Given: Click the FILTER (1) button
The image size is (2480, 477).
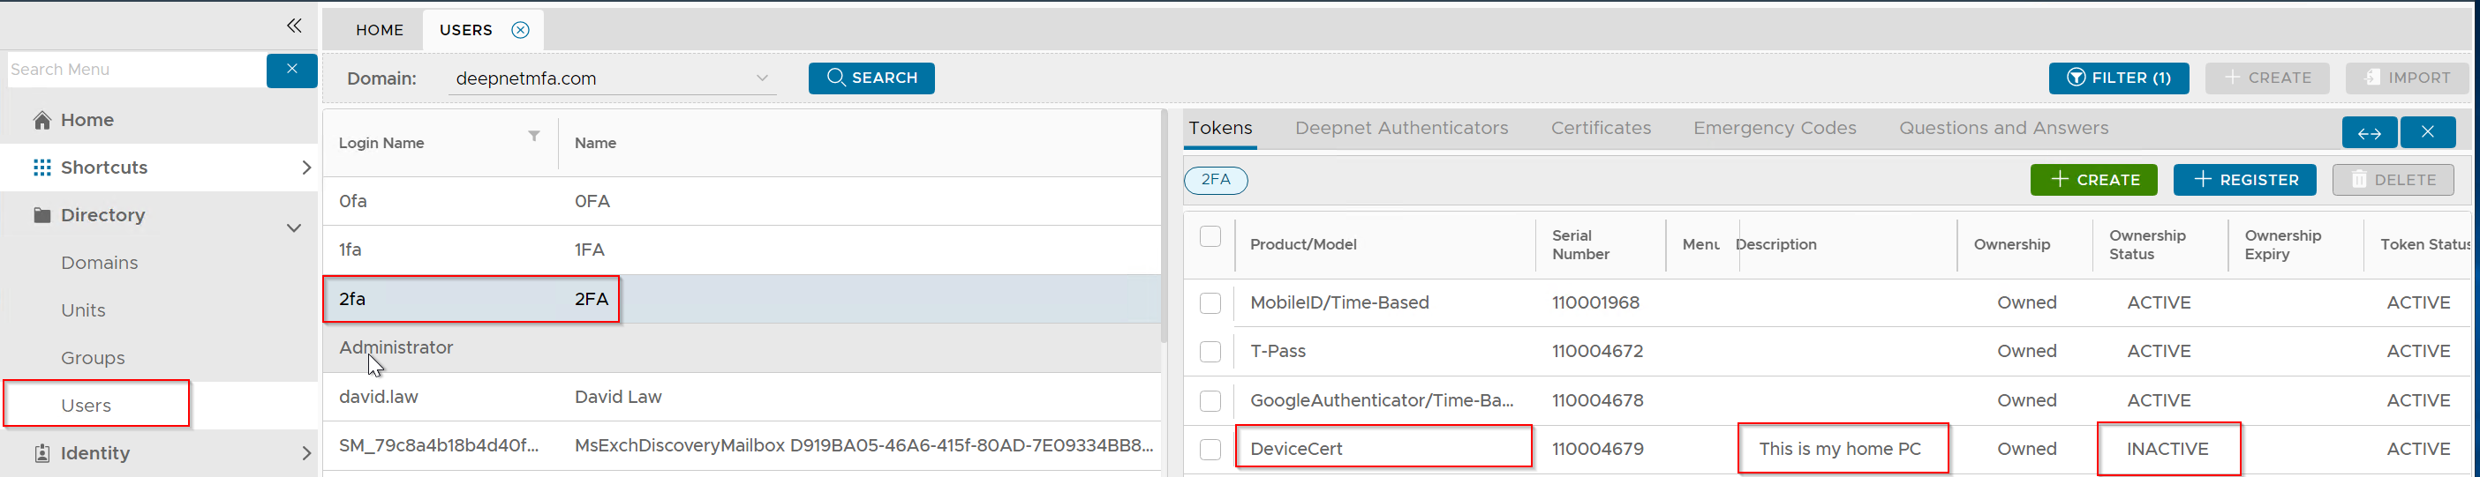Looking at the screenshot, I should coord(2118,78).
